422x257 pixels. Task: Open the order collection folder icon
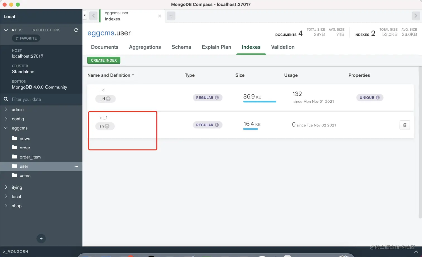click(x=15, y=148)
